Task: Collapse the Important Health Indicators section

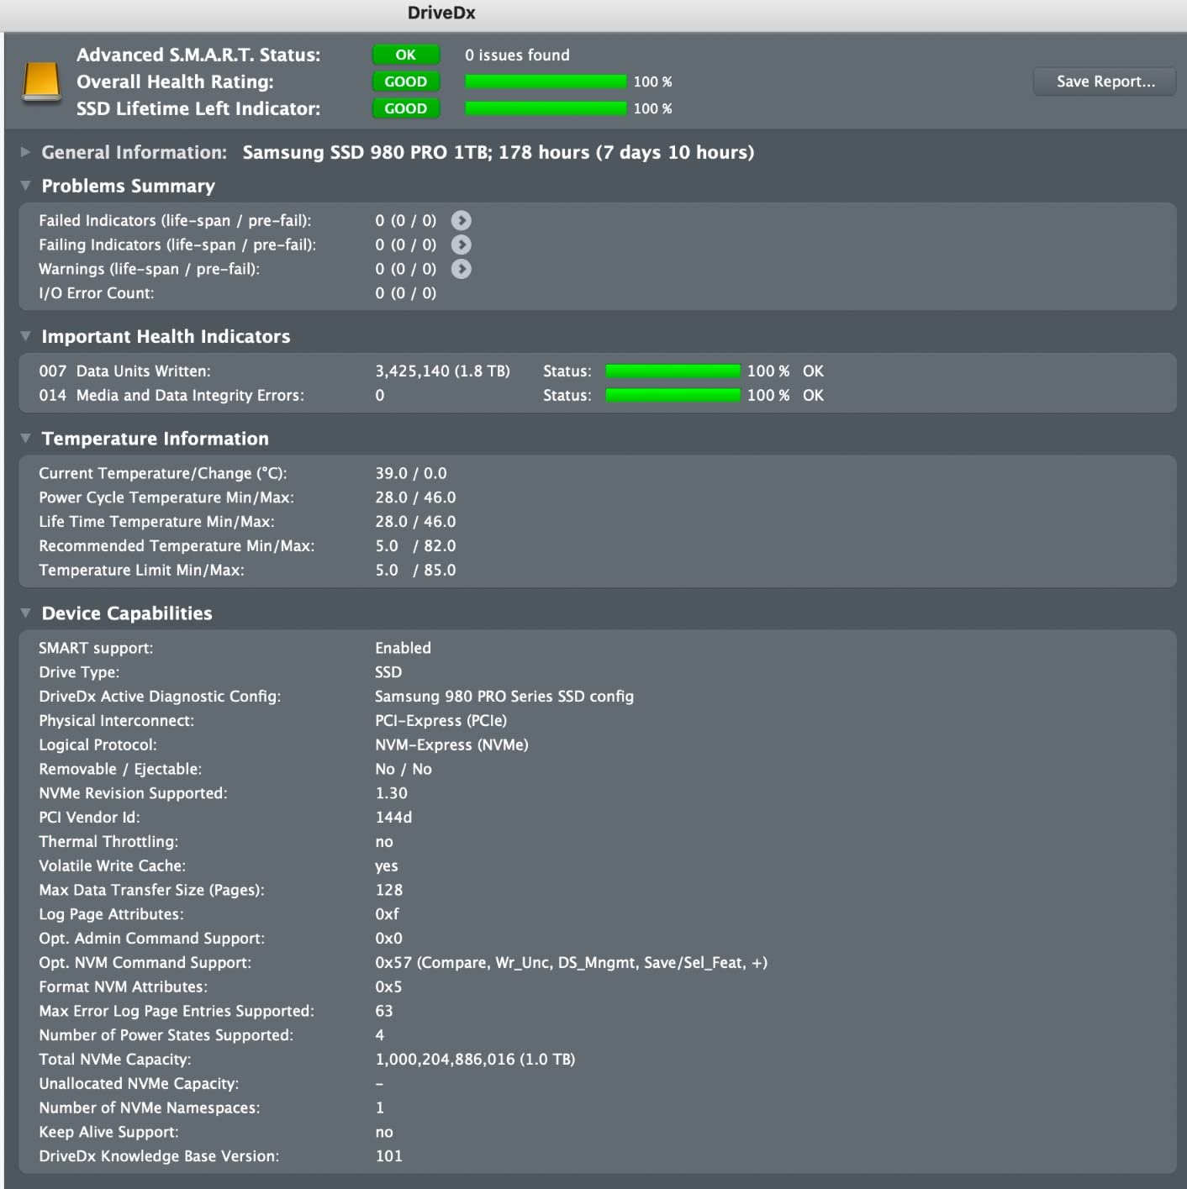Action: click(x=25, y=336)
